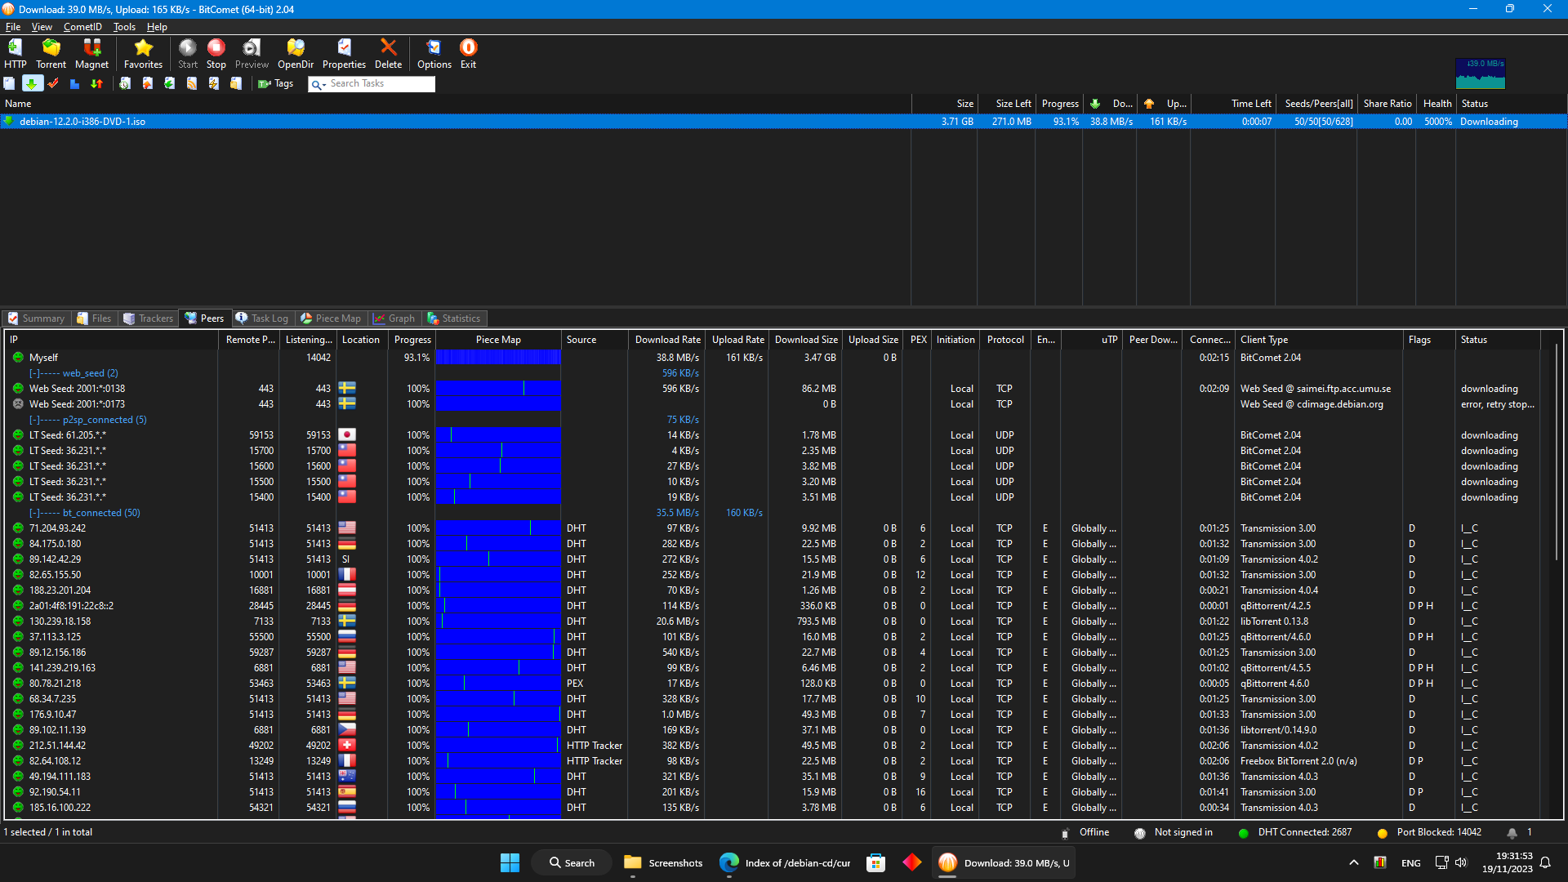Click the Myself piece map bar
This screenshot has height=882, width=1568.
(x=498, y=358)
